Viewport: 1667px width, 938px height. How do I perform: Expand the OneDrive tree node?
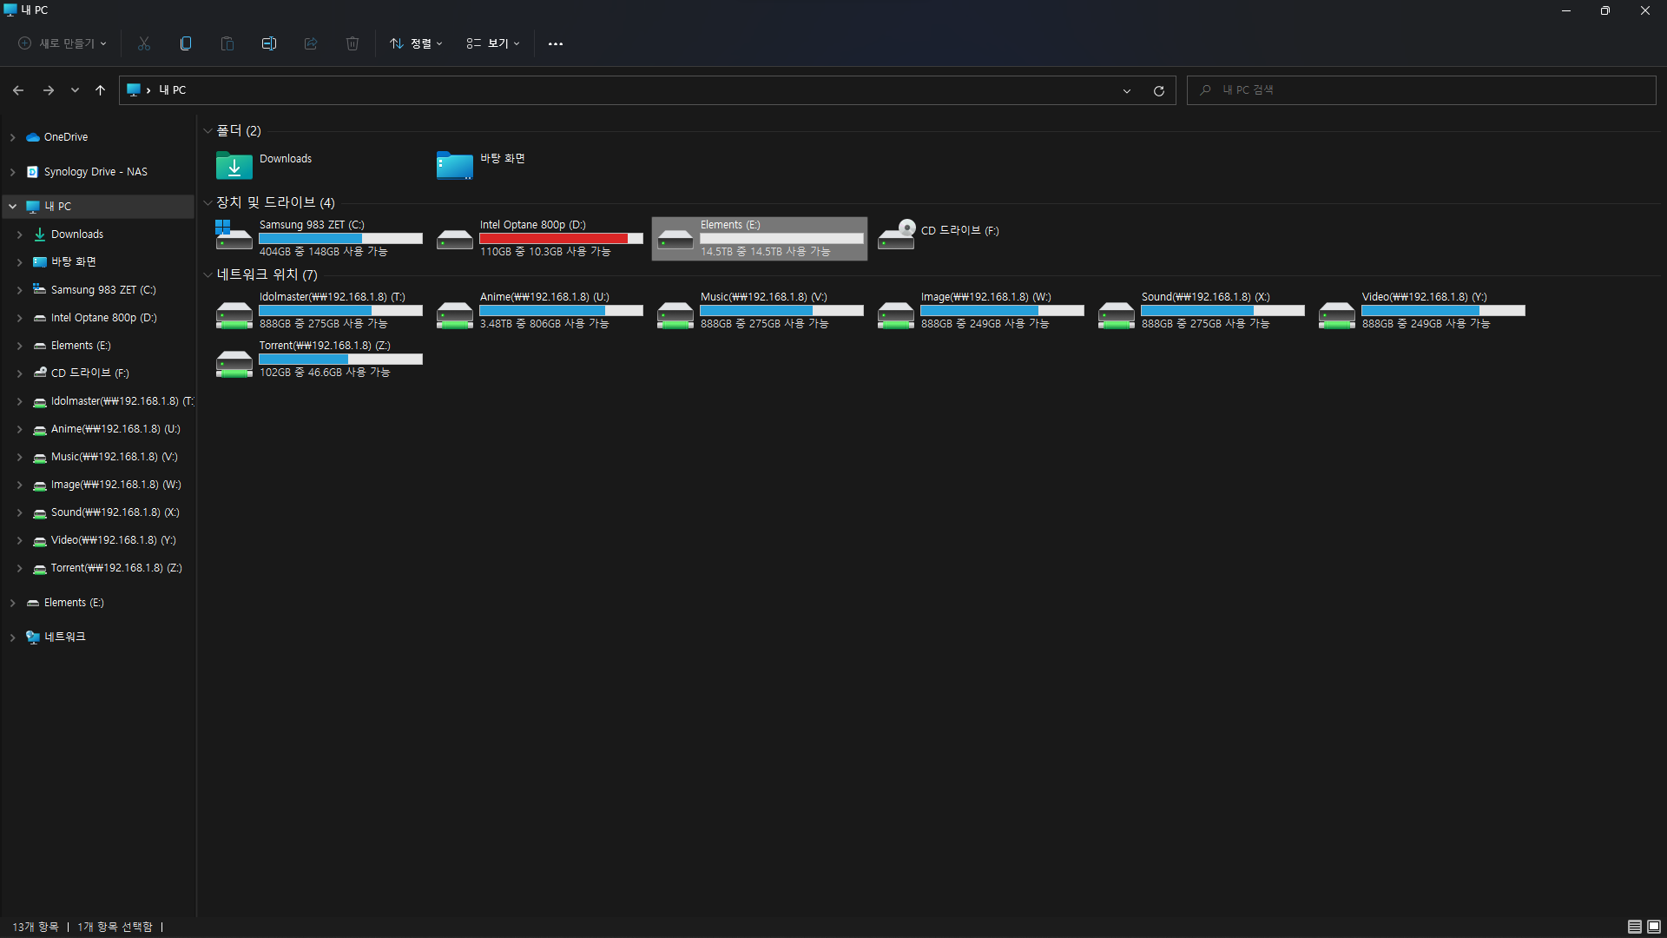point(13,137)
